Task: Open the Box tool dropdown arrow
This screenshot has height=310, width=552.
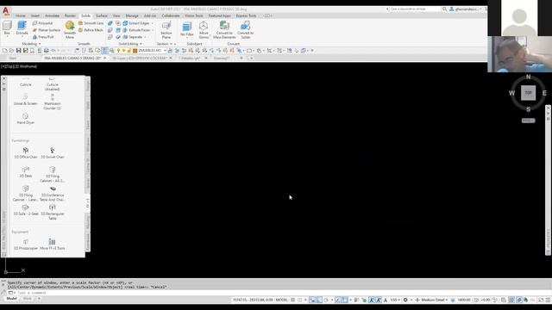Action: [x=7, y=36]
